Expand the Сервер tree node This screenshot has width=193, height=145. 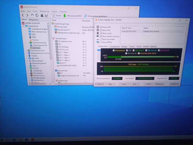pyautogui.click(x=27, y=56)
